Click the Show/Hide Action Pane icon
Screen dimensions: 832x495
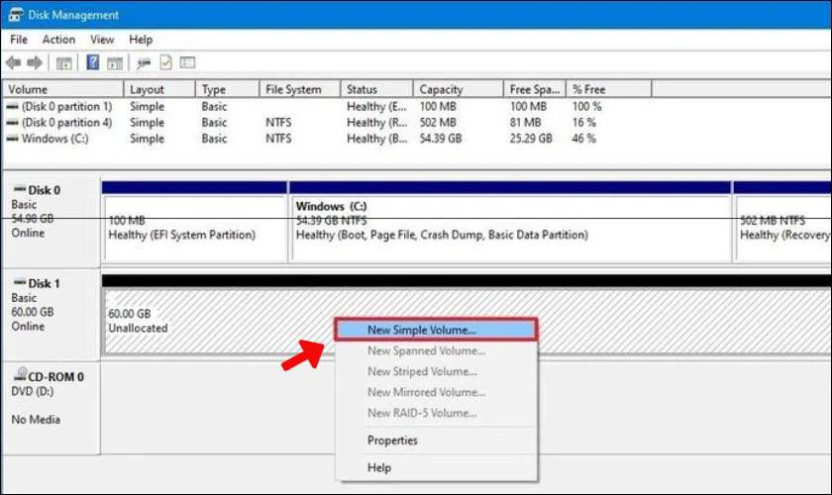point(115,63)
